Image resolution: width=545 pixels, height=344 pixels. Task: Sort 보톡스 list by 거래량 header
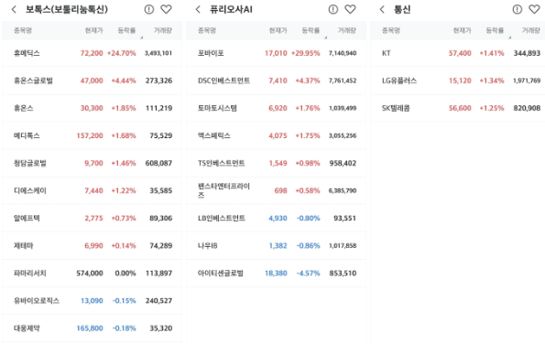point(163,30)
